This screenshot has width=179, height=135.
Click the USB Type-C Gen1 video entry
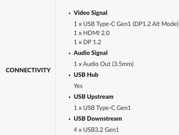(x=104, y=24)
